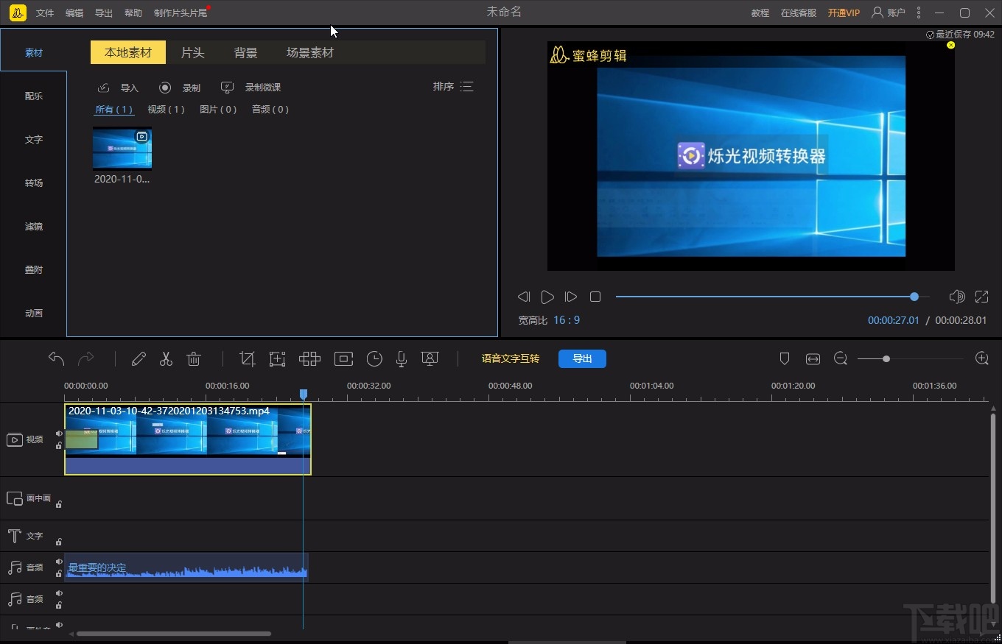Select the scissors split tool

coord(166,358)
